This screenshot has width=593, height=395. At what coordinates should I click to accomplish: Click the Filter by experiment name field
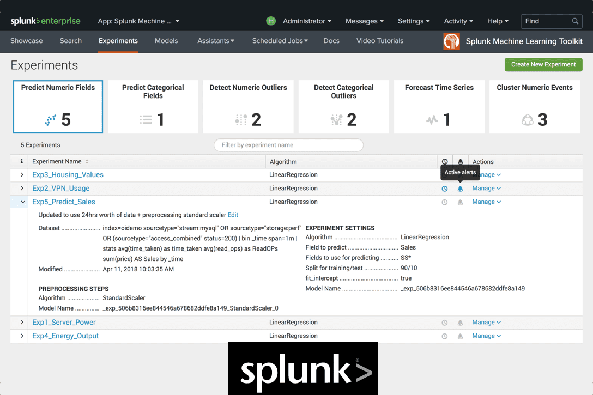[288, 145]
